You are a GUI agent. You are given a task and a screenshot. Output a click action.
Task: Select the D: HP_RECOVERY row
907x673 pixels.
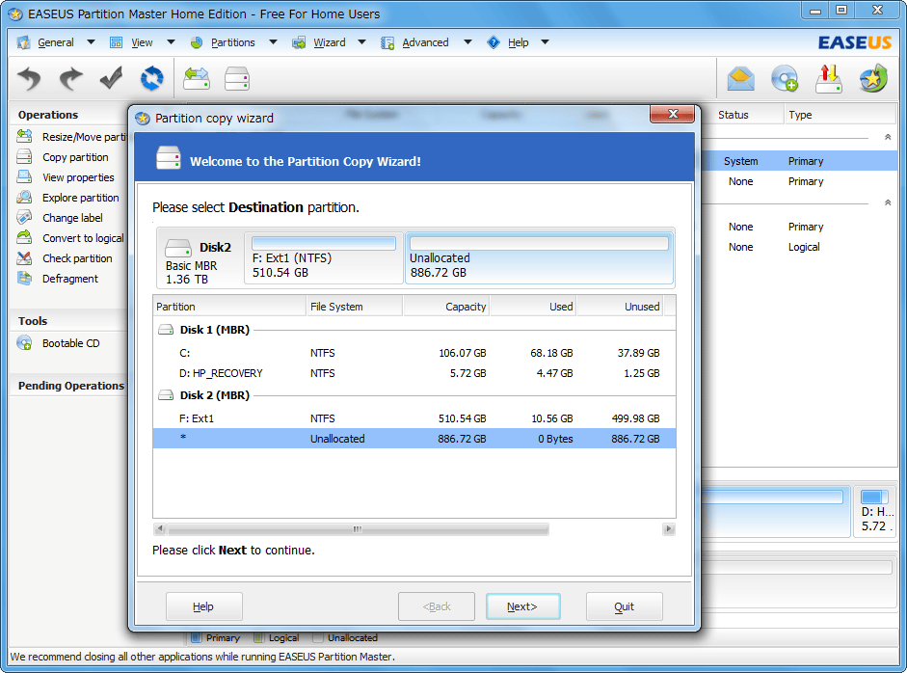click(414, 373)
